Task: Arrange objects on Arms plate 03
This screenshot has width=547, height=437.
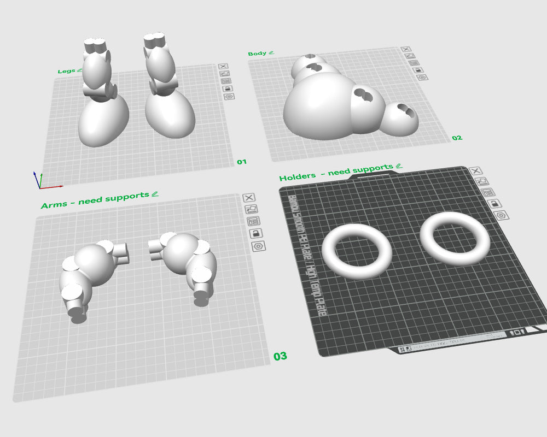Action: 253,221
